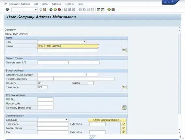Screen dimensions: 185x140
Task: Click the Region input field
Action: pos(91,83)
